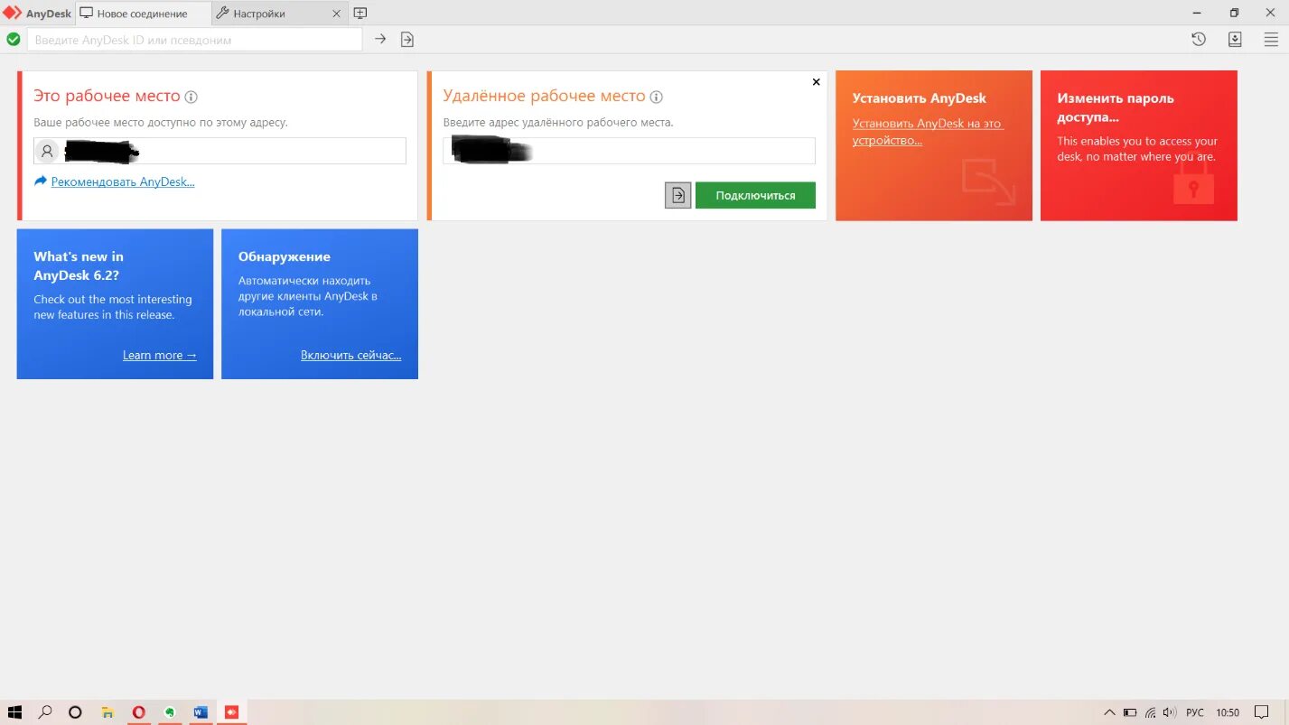Image resolution: width=1289 pixels, height=725 pixels.
Task: Close the Настройки tab
Action: click(337, 14)
